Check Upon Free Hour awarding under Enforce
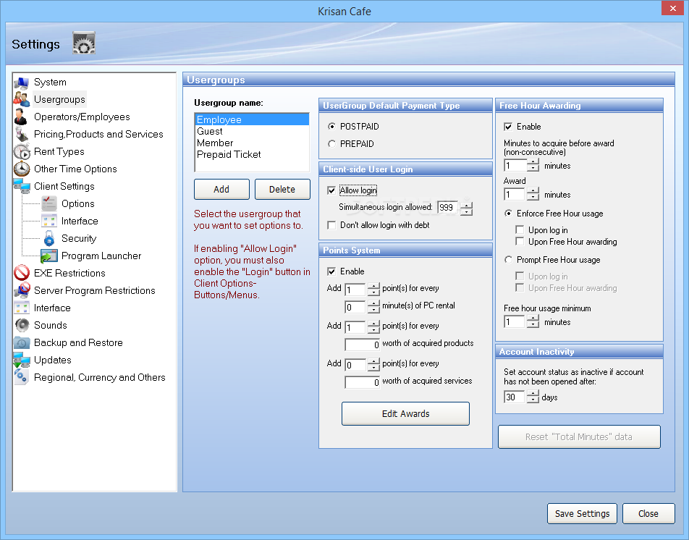This screenshot has width=689, height=540. point(520,241)
